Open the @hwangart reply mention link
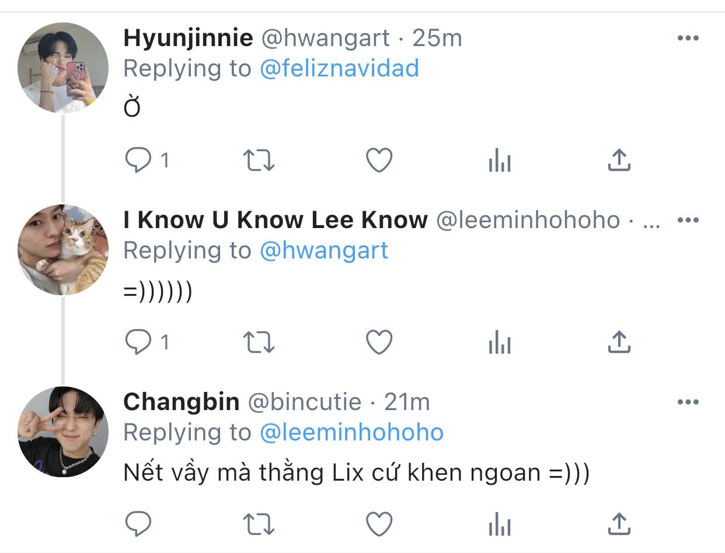This screenshot has width=725, height=553. coord(324,251)
